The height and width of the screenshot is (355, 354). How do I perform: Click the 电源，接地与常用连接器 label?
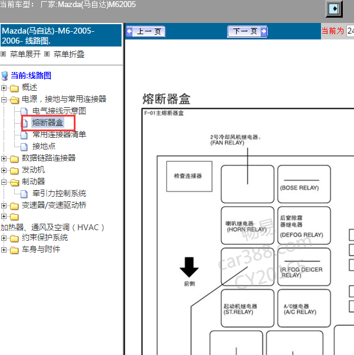[64, 99]
